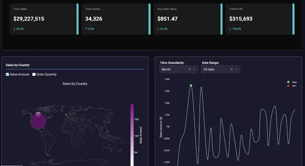Toggle the Min legend entry in the chart
The image size is (305, 166).
pyautogui.click(x=292, y=86)
